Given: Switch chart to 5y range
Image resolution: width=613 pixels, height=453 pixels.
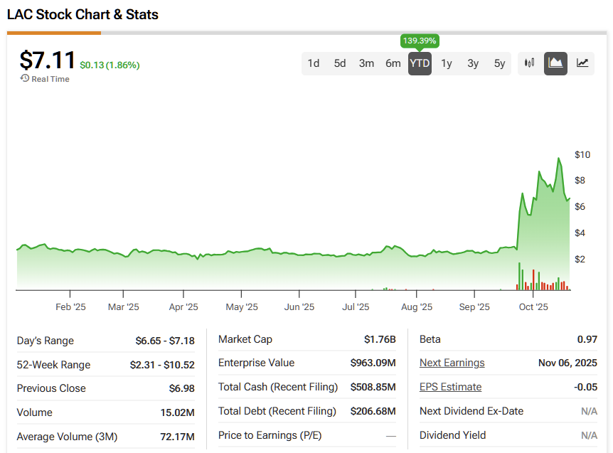Looking at the screenshot, I should coord(500,63).
